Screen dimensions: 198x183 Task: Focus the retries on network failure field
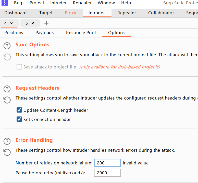(107, 163)
